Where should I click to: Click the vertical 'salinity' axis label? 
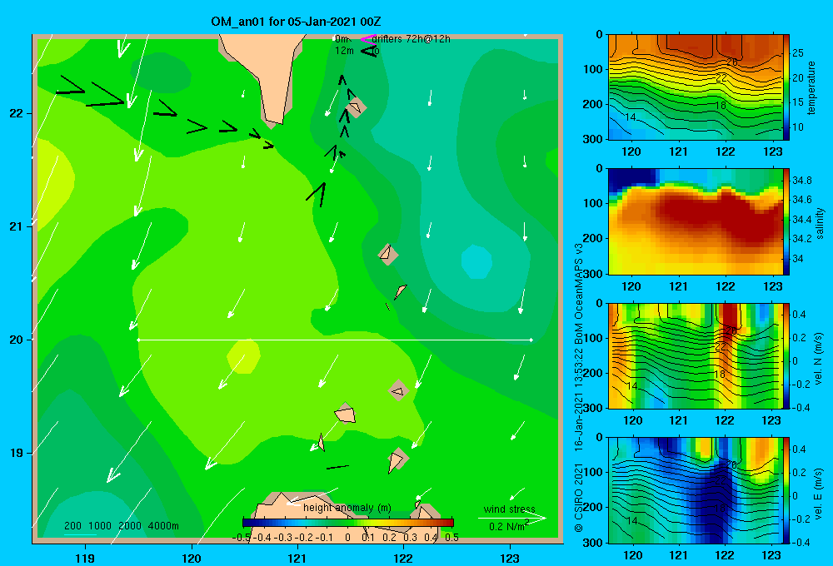click(820, 223)
